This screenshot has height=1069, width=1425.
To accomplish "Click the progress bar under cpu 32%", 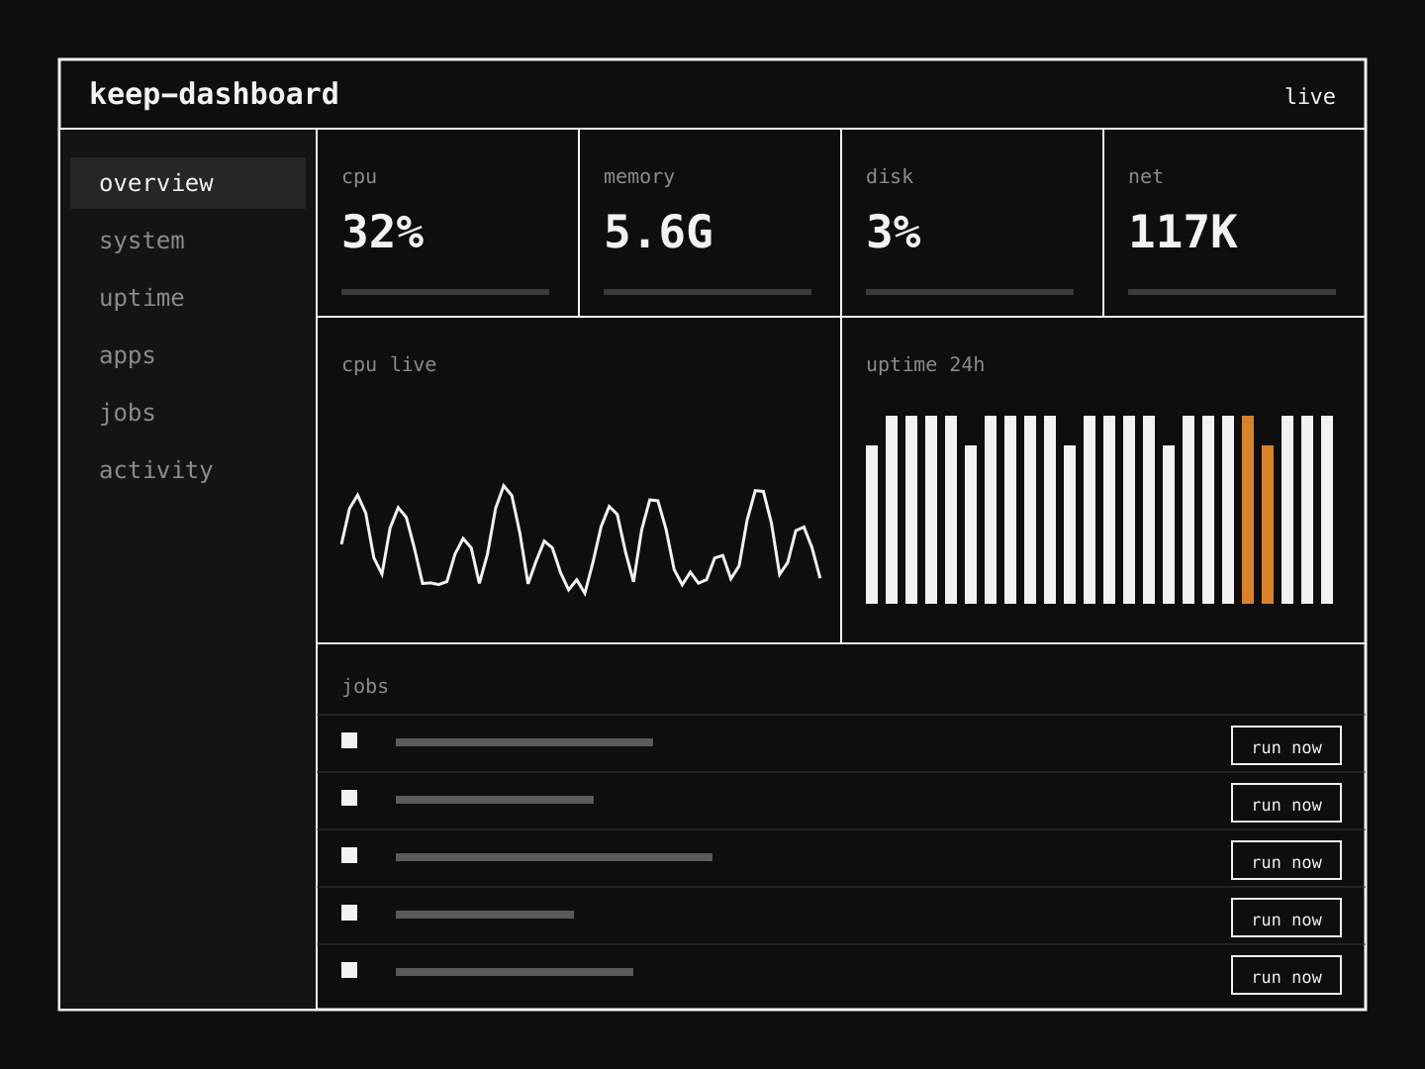I will point(445,292).
